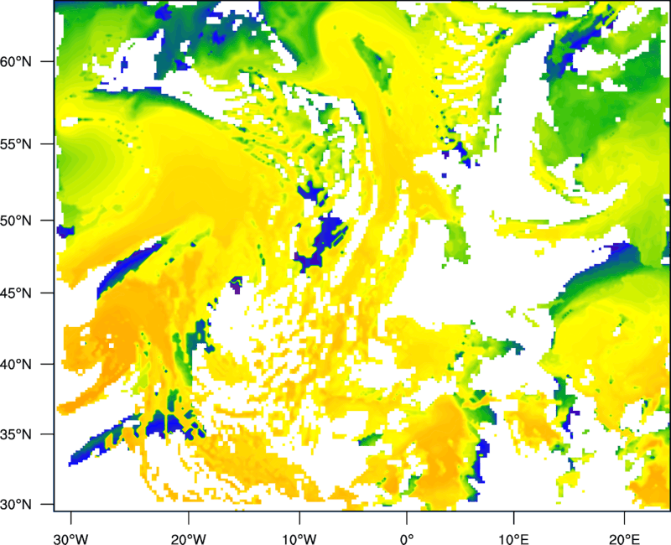The width and height of the screenshot is (671, 545).
Task: Click the 60°N latitude label
Action: pos(16,62)
